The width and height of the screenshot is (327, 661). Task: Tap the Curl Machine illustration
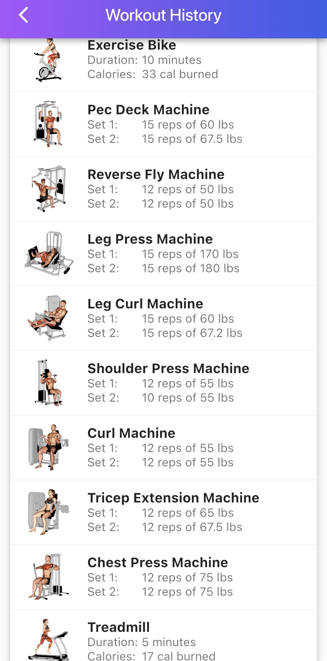[x=49, y=447]
